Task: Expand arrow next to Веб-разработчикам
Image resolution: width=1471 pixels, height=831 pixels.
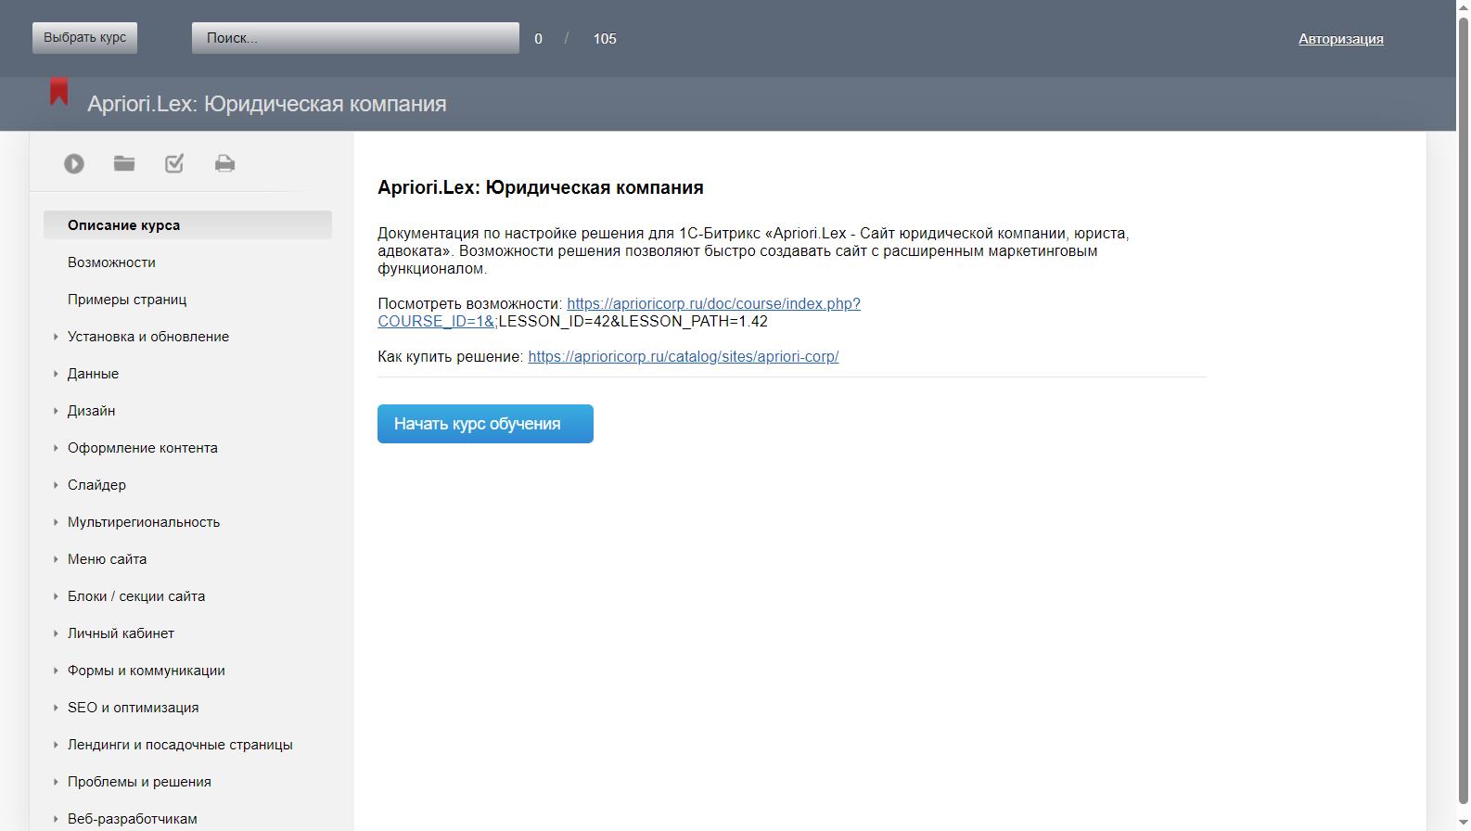Action: (x=56, y=819)
